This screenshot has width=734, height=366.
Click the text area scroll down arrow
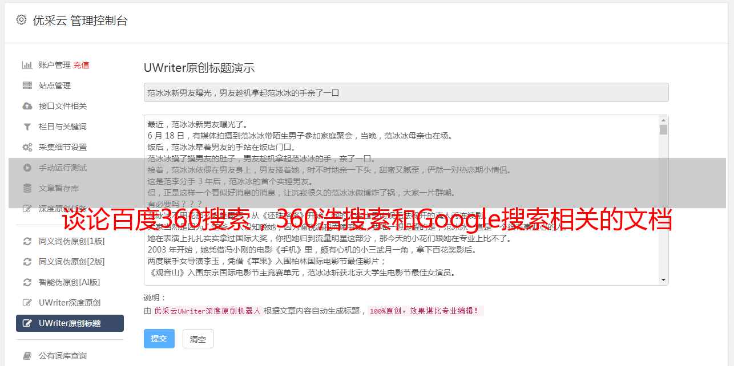click(x=663, y=280)
